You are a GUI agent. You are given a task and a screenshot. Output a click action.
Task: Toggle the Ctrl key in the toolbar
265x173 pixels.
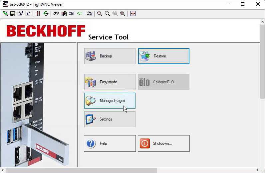72,14
